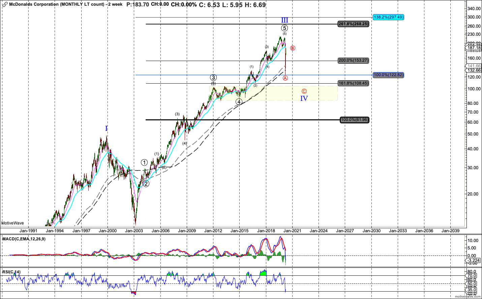Click the Jan-2000 date axis label
This screenshot has height=299, width=482.
[108, 231]
